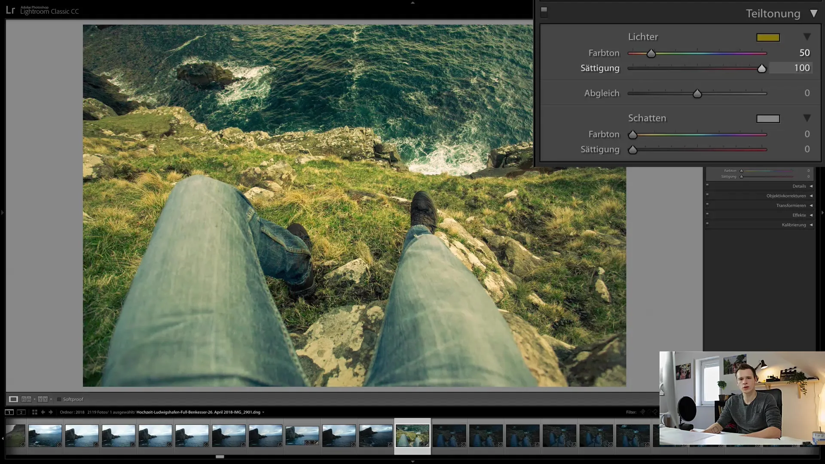Click the Abgleich value 0
Viewport: 825px width, 464px height.
point(807,93)
